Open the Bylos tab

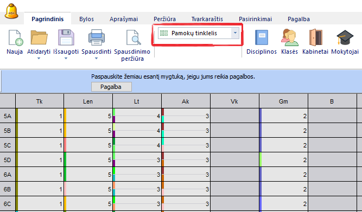[x=87, y=19]
